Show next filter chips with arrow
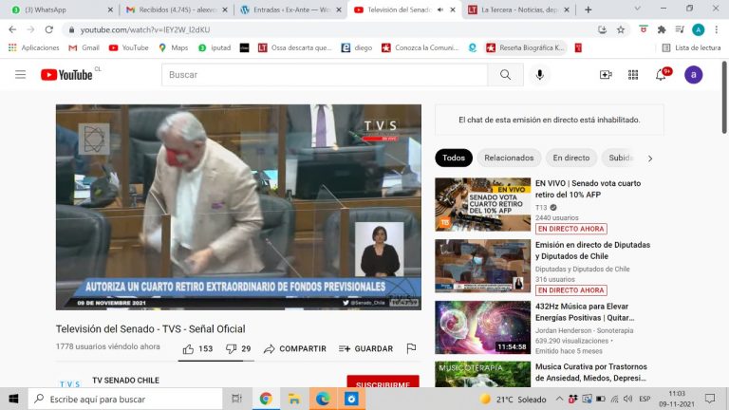 650,158
